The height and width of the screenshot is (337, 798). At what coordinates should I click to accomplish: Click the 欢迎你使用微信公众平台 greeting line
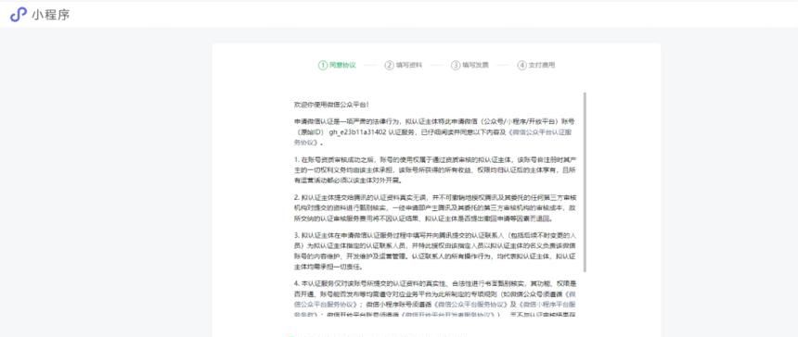tap(331, 105)
